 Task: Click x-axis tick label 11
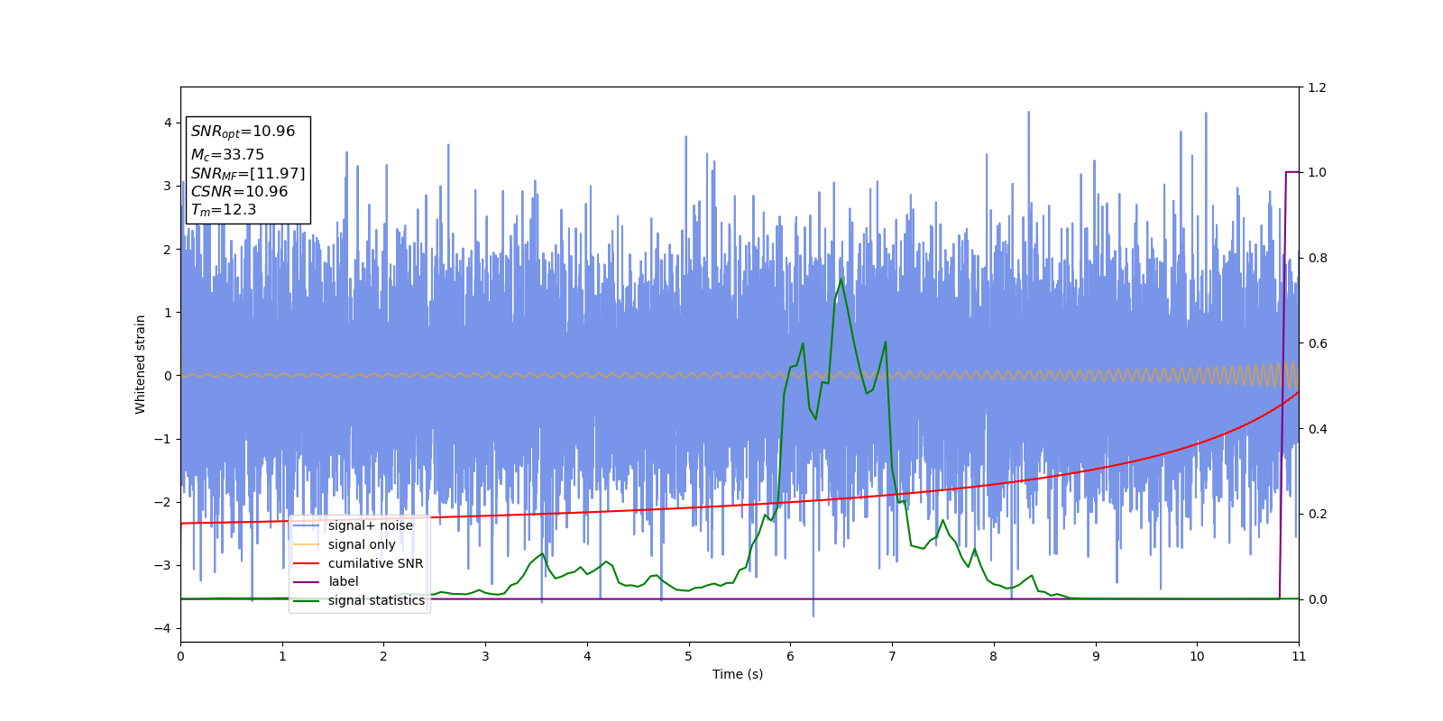(1299, 656)
